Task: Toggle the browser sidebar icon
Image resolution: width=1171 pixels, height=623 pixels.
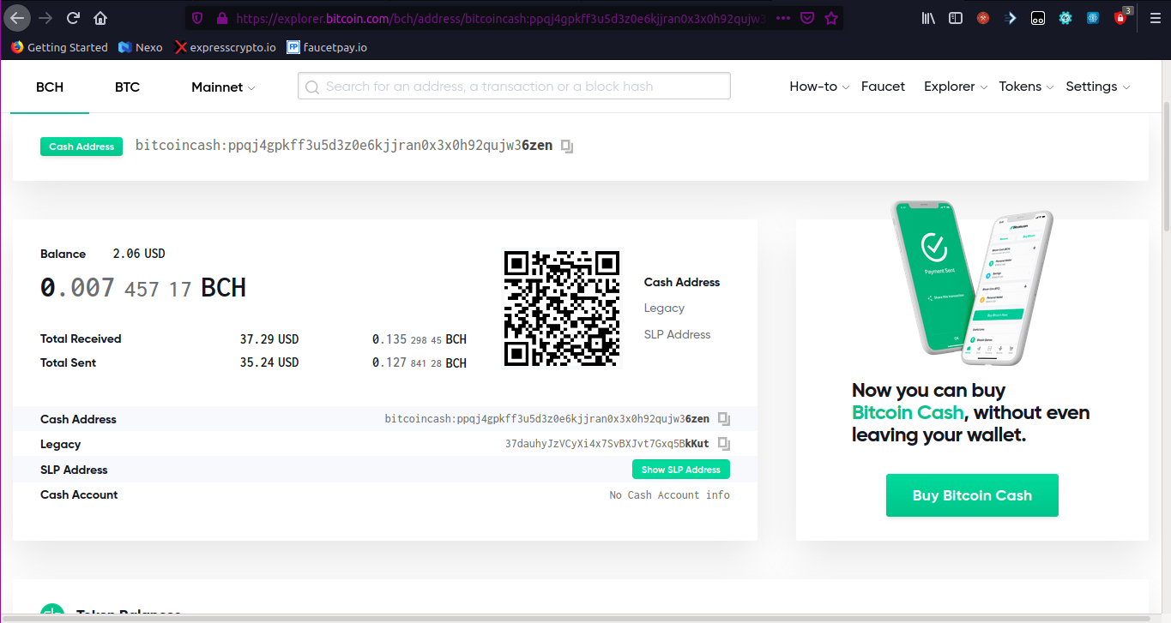Action: (x=955, y=18)
